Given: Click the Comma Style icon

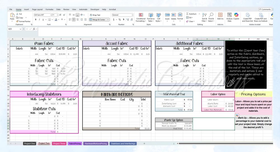Looking at the screenshot, I should [x=123, y=19].
